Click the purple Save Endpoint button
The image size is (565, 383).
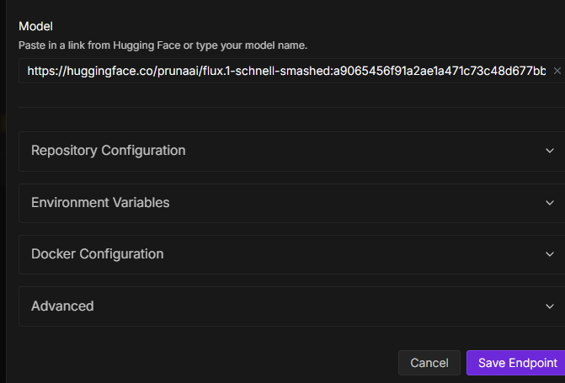(x=517, y=363)
